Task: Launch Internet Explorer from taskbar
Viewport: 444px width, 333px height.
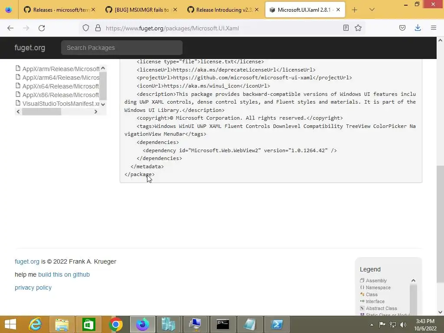Action: [x=35, y=324]
